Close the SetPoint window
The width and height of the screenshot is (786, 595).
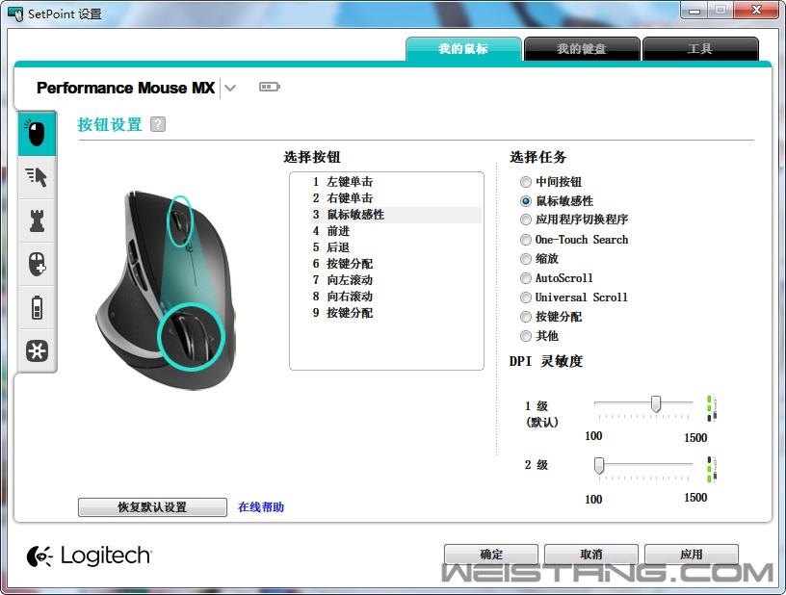pyautogui.click(x=757, y=10)
